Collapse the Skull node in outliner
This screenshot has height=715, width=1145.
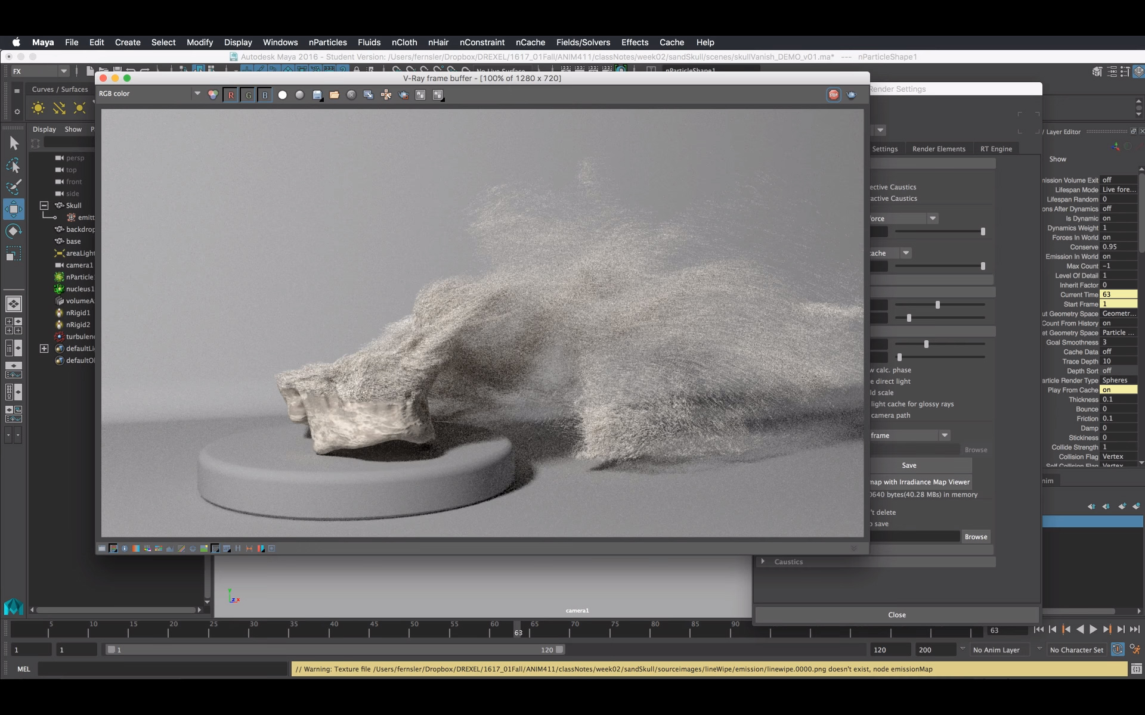pyautogui.click(x=44, y=206)
